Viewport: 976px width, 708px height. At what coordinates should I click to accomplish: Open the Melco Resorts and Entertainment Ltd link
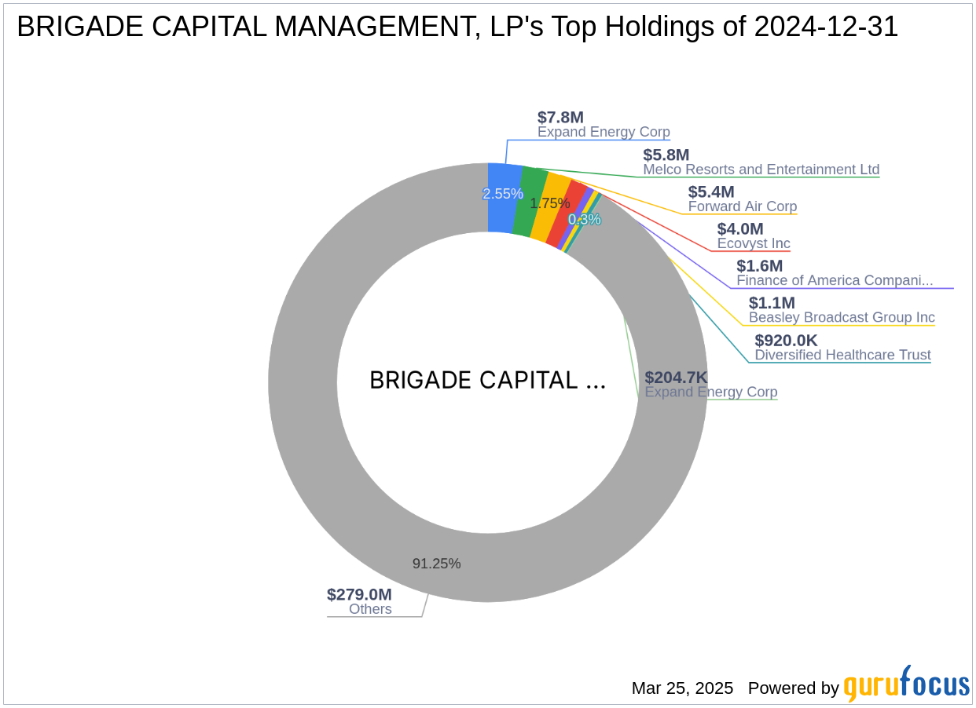click(761, 170)
